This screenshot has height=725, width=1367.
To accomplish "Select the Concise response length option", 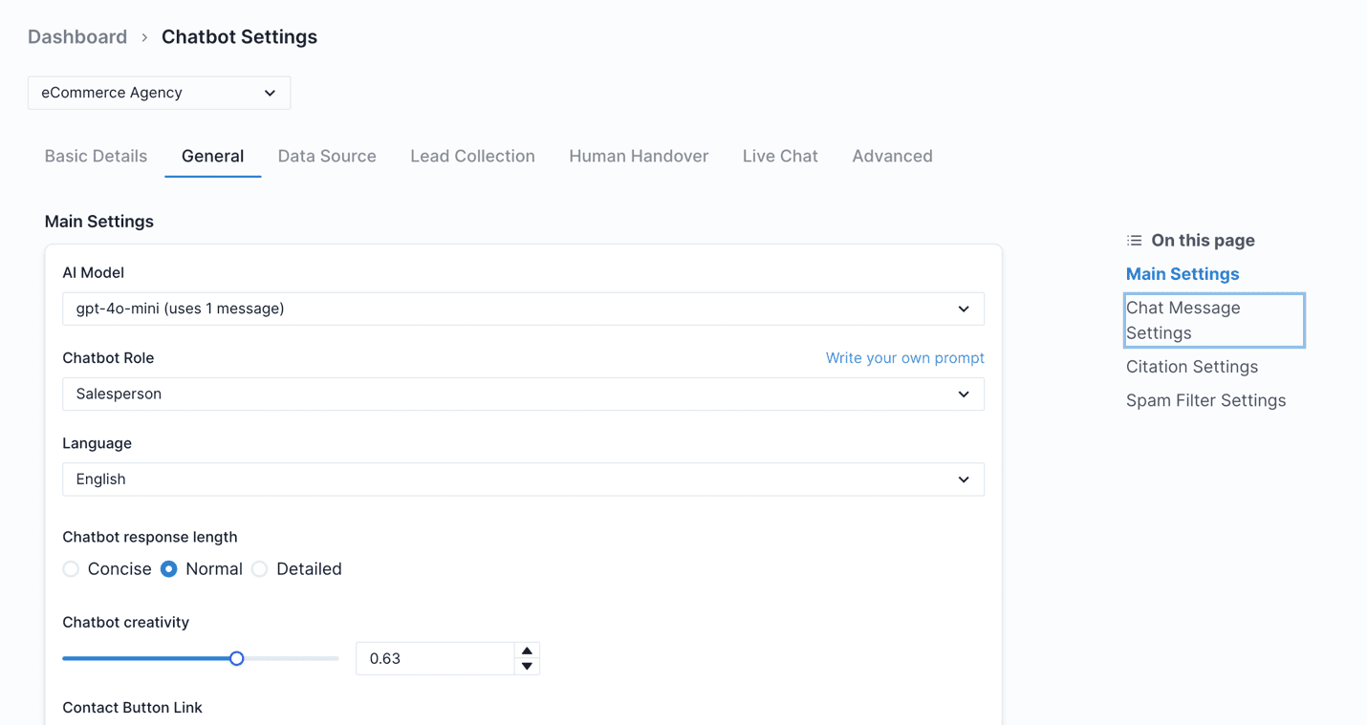I will coord(71,568).
